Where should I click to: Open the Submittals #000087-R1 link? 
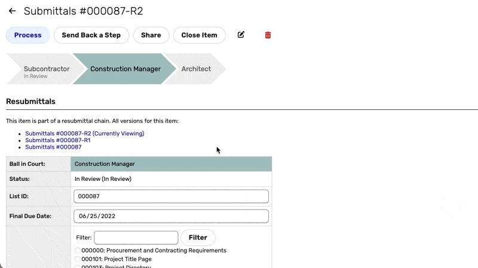57,140
